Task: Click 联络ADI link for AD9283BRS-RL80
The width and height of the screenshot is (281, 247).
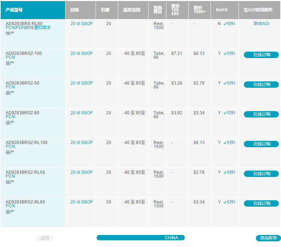Action: click(262, 24)
